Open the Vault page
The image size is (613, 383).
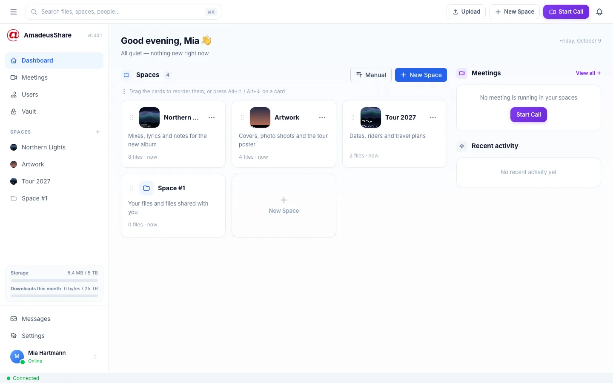(x=54, y=111)
